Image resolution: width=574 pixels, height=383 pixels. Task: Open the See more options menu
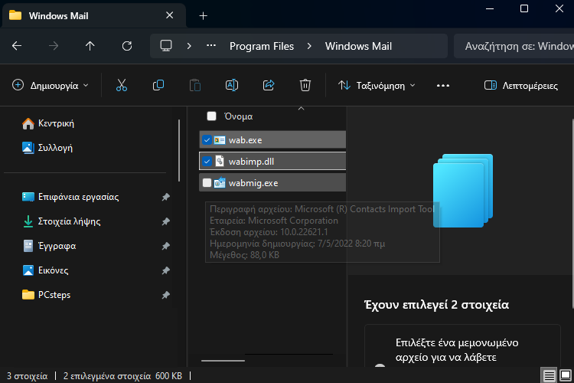pyautogui.click(x=443, y=85)
